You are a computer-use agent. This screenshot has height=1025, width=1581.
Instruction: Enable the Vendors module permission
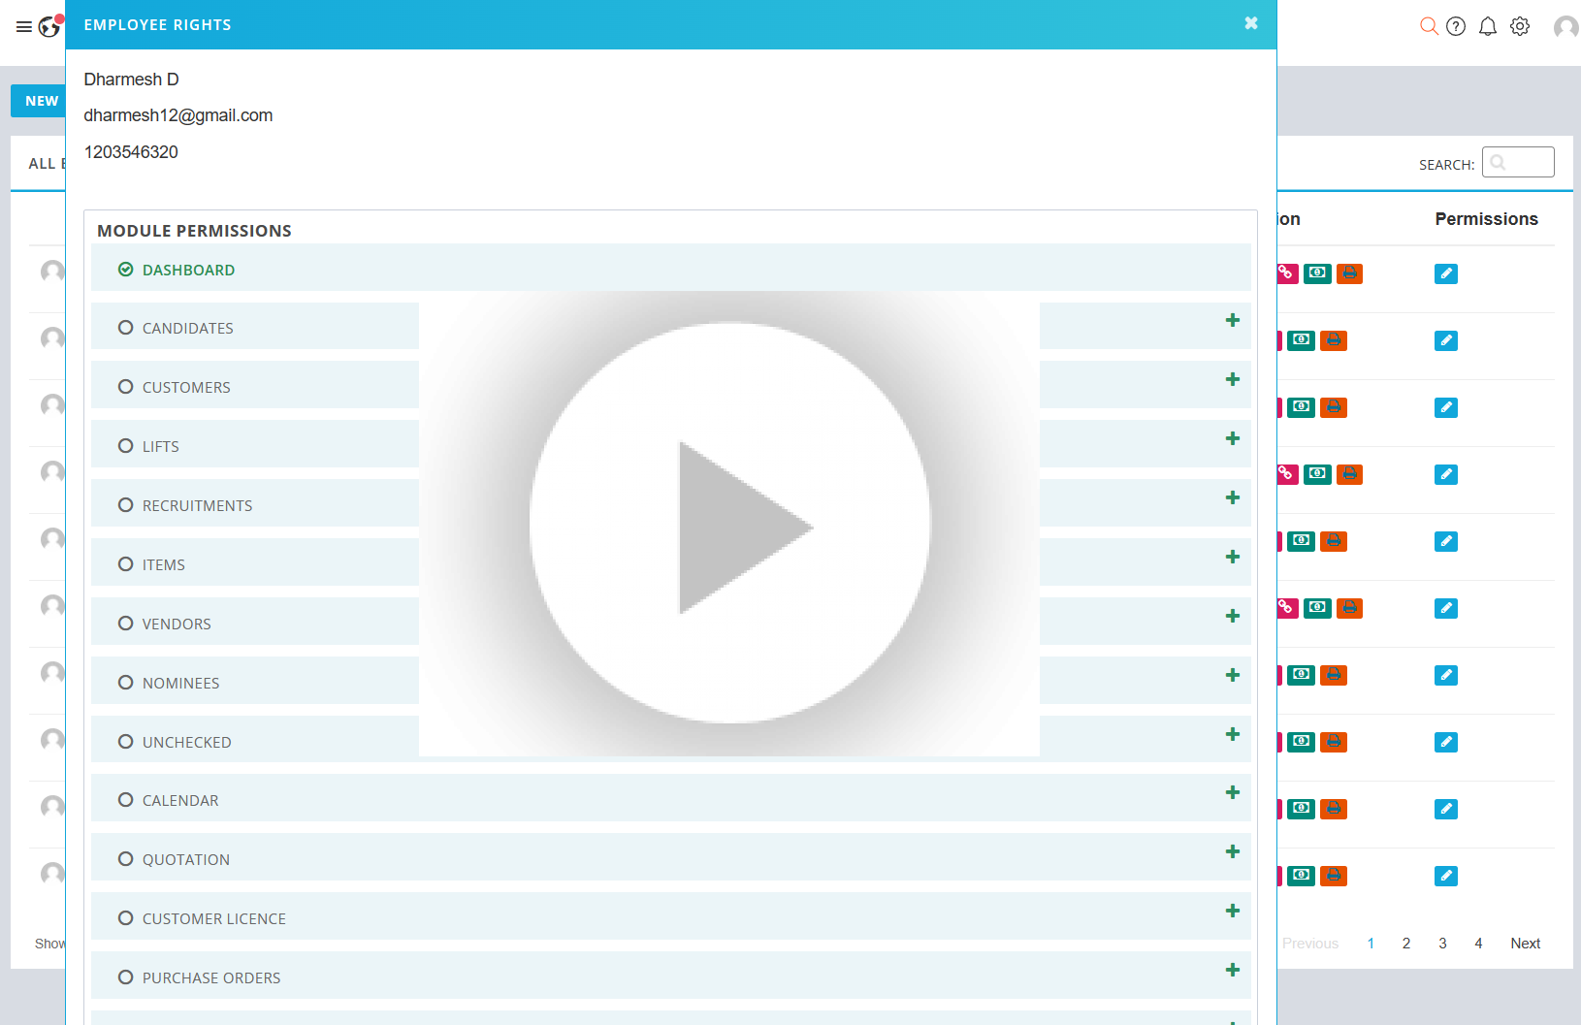click(125, 624)
